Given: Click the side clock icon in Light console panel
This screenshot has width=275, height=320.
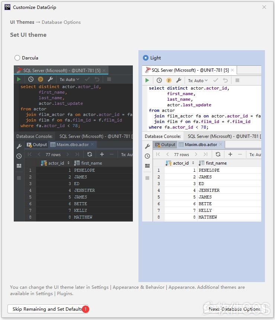Looking at the screenshot, I should [147, 156].
